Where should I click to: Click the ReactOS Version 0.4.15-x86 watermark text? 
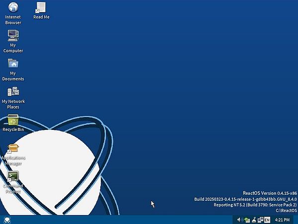[x=269, y=193]
